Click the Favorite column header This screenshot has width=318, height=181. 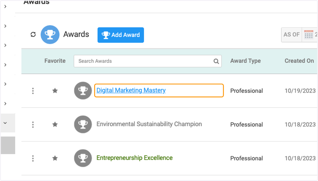click(55, 61)
